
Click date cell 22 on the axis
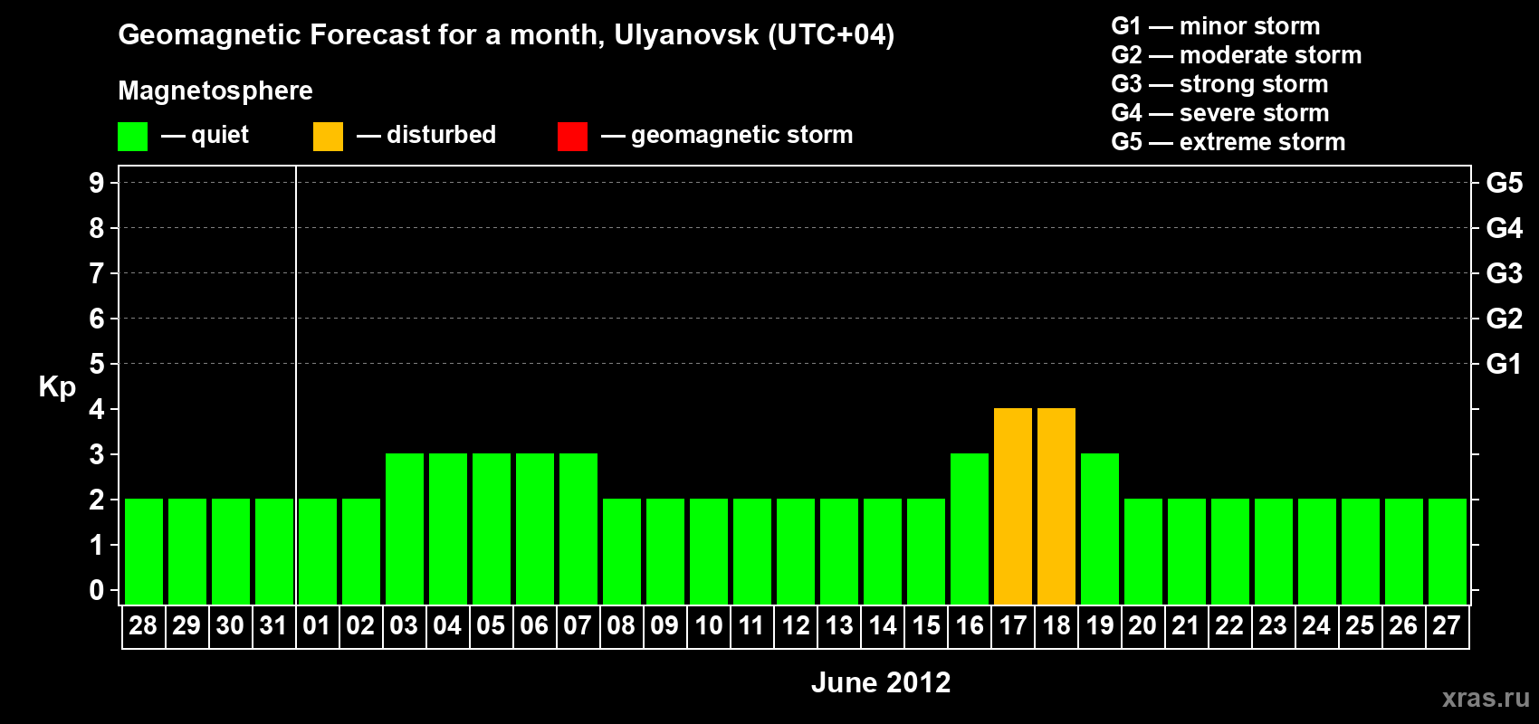pos(1230,626)
